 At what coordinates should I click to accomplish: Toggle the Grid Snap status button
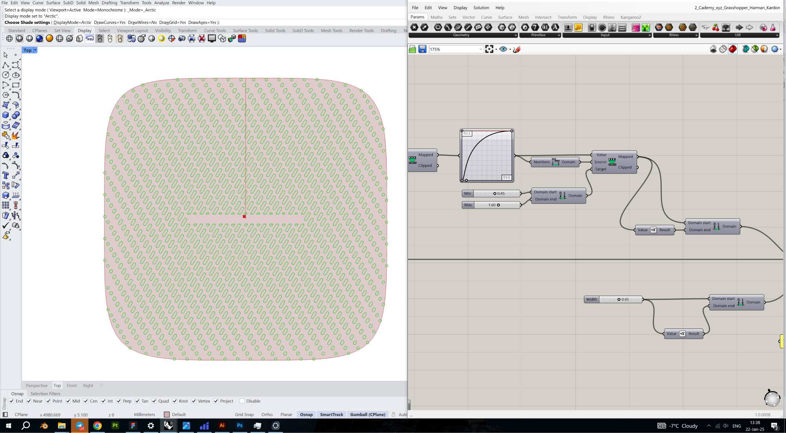coord(244,415)
